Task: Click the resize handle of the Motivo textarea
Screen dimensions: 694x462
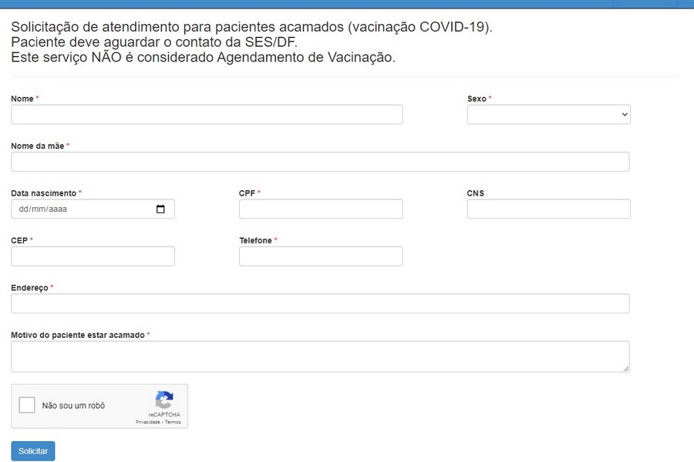Action: [x=625, y=369]
